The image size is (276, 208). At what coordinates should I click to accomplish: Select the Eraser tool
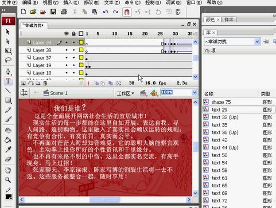(x=8, y=159)
